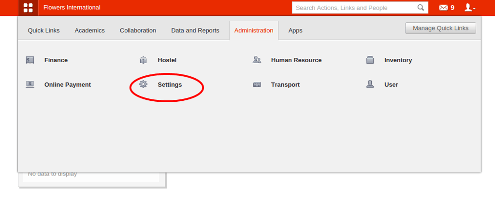Open the Transport link

click(285, 85)
